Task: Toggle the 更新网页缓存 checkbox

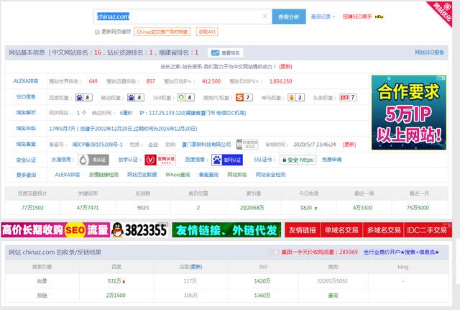Action: click(97, 32)
